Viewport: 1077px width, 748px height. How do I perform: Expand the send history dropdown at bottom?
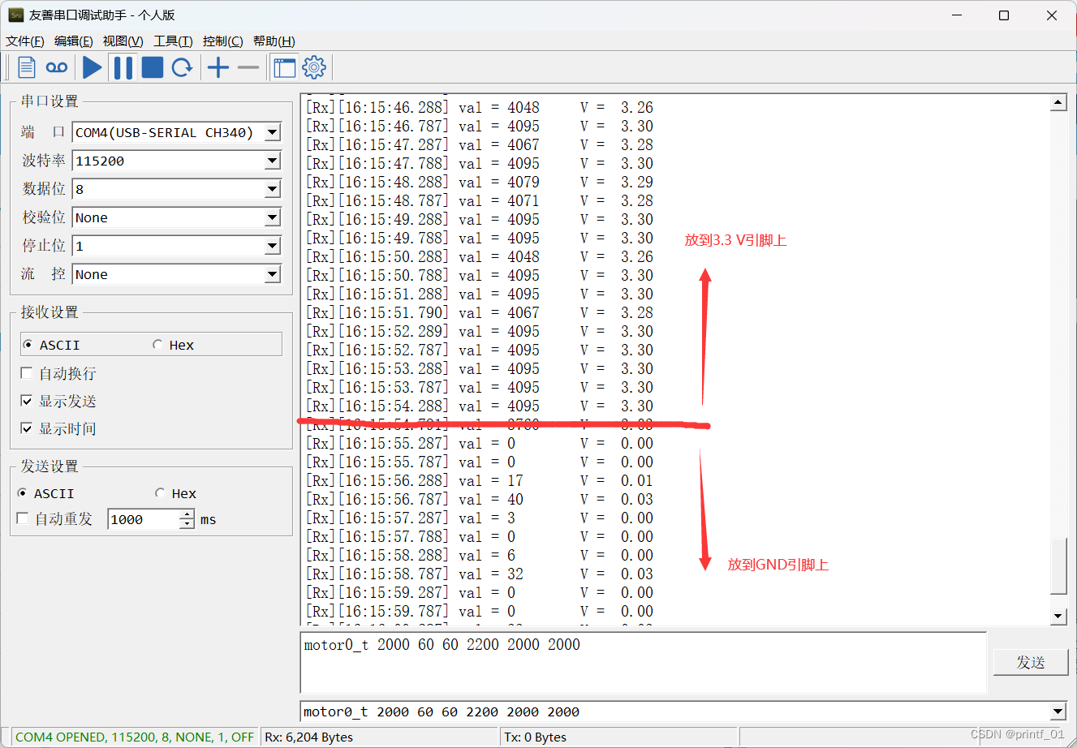[x=1058, y=711]
